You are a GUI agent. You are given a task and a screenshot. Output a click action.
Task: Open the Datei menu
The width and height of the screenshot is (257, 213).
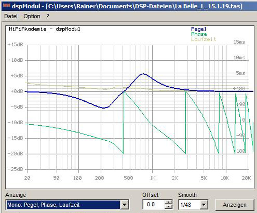coord(11,16)
